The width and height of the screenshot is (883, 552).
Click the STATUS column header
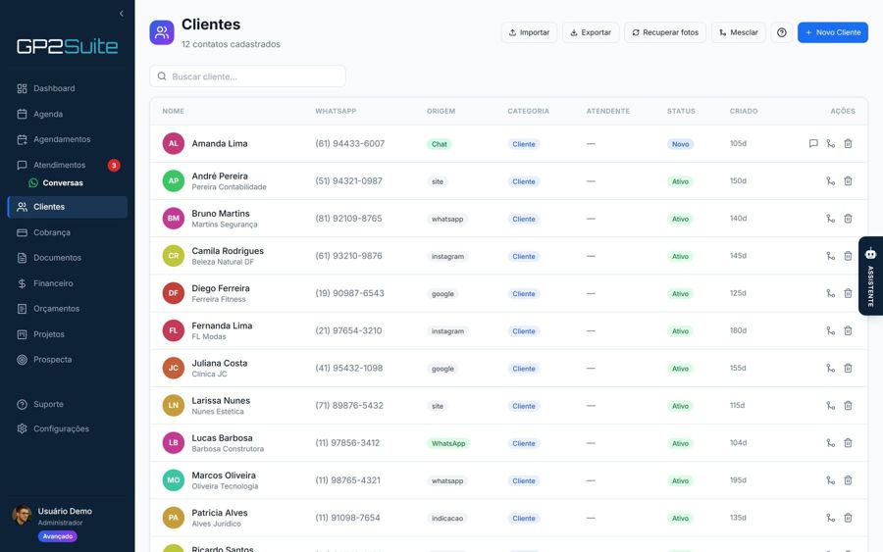tap(681, 112)
